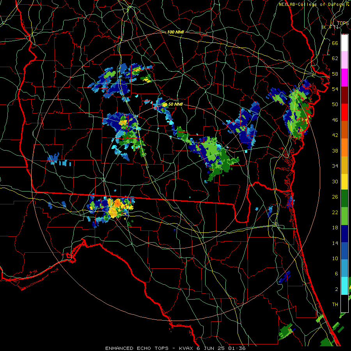Click the '50' scale label
The height and width of the screenshot is (351, 351).
[335, 104]
